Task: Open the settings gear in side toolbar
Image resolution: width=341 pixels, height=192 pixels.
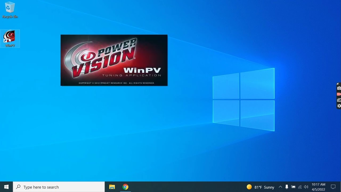Action: coord(339,106)
